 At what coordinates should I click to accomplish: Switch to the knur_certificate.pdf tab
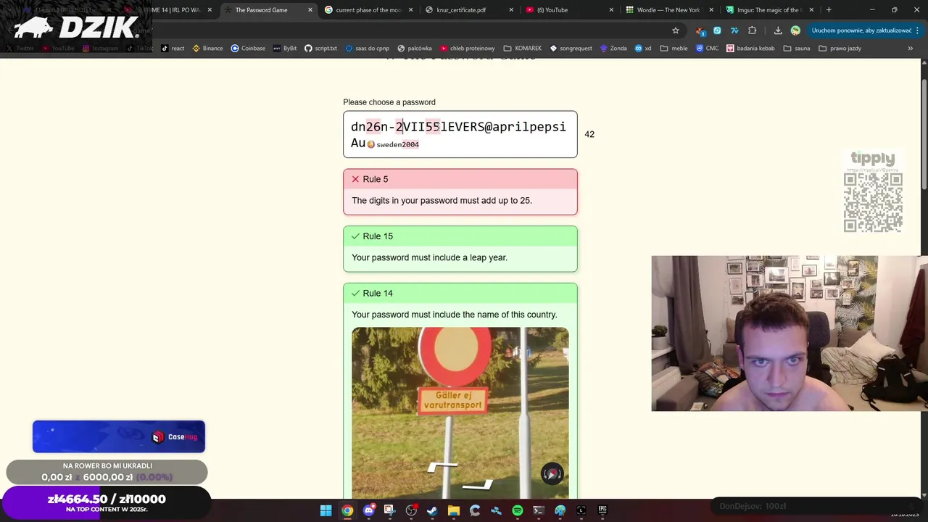tap(469, 10)
